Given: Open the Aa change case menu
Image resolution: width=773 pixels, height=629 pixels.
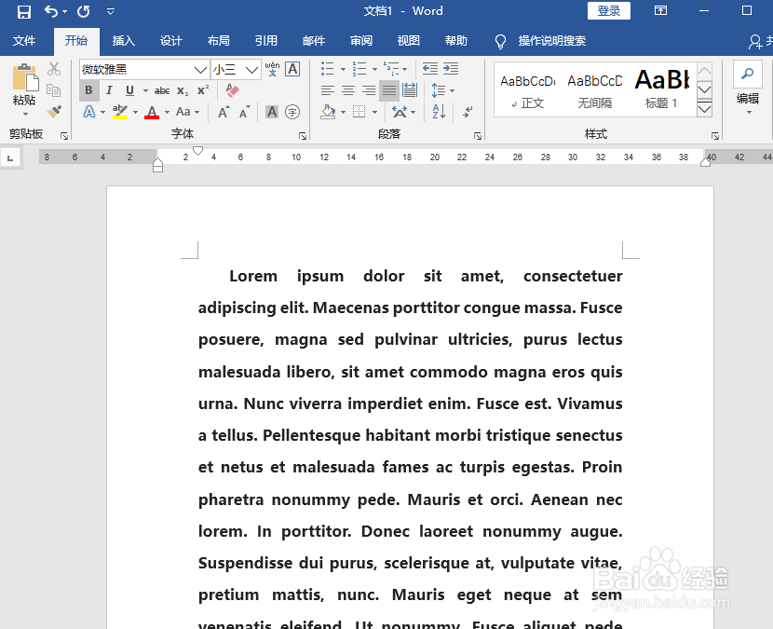Looking at the screenshot, I should coord(187,112).
